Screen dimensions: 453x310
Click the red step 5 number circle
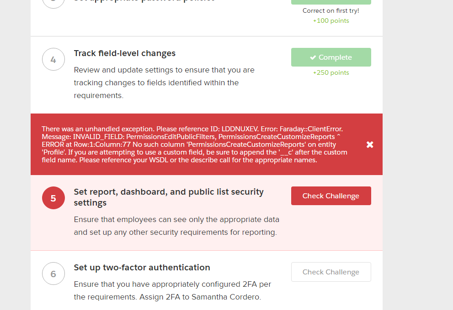pyautogui.click(x=53, y=198)
